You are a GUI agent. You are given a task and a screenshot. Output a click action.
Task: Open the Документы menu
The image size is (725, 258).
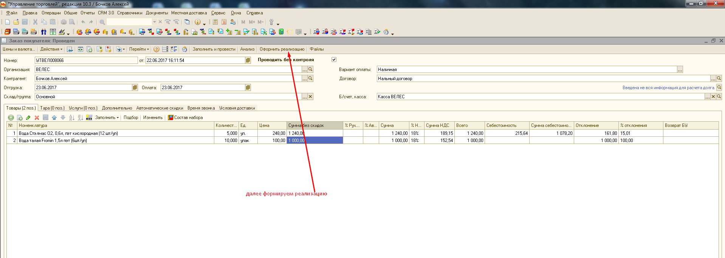click(156, 13)
